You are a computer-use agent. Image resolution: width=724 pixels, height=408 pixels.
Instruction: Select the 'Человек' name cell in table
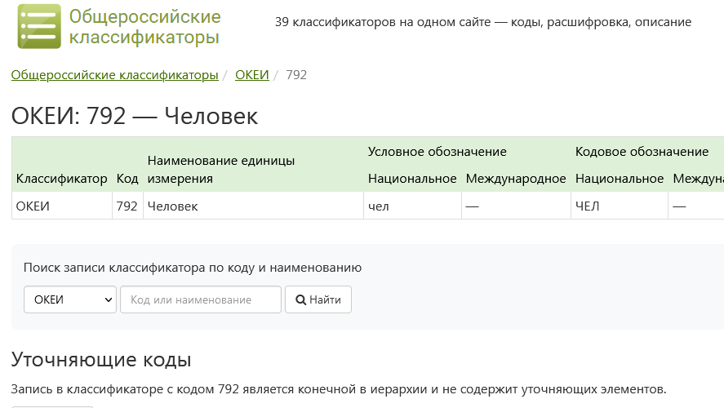coord(172,206)
